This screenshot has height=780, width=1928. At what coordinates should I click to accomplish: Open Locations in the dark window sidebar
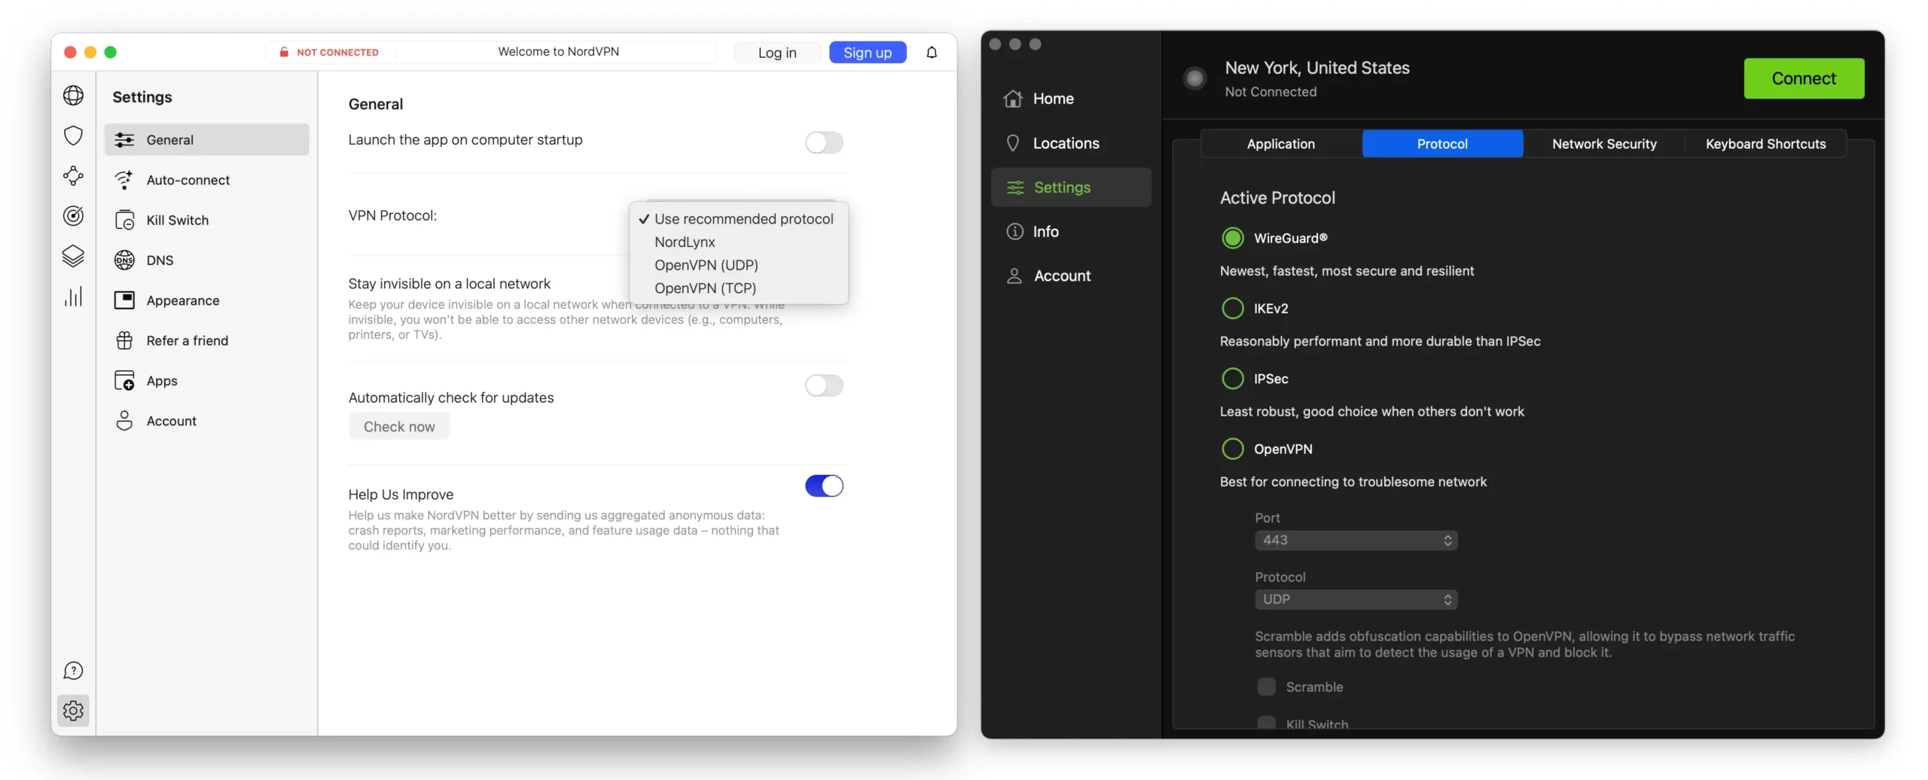1066,143
